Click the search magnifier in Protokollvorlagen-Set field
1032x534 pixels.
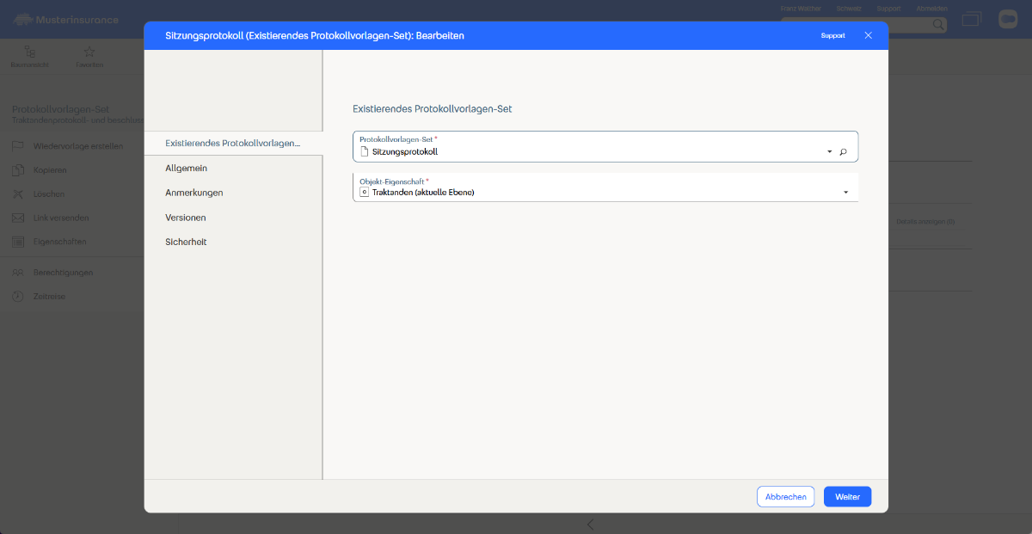(x=844, y=152)
